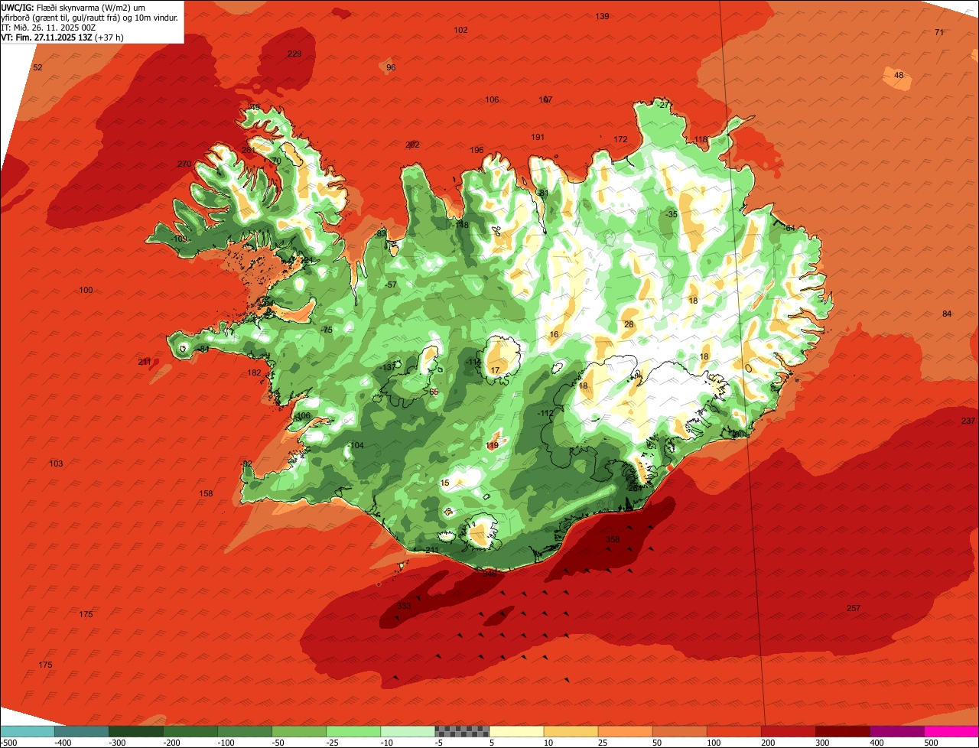Viewport: 979px width, 748px height.
Task: Pick the light orange 25 to 50 swatch
Action: [x=625, y=731]
